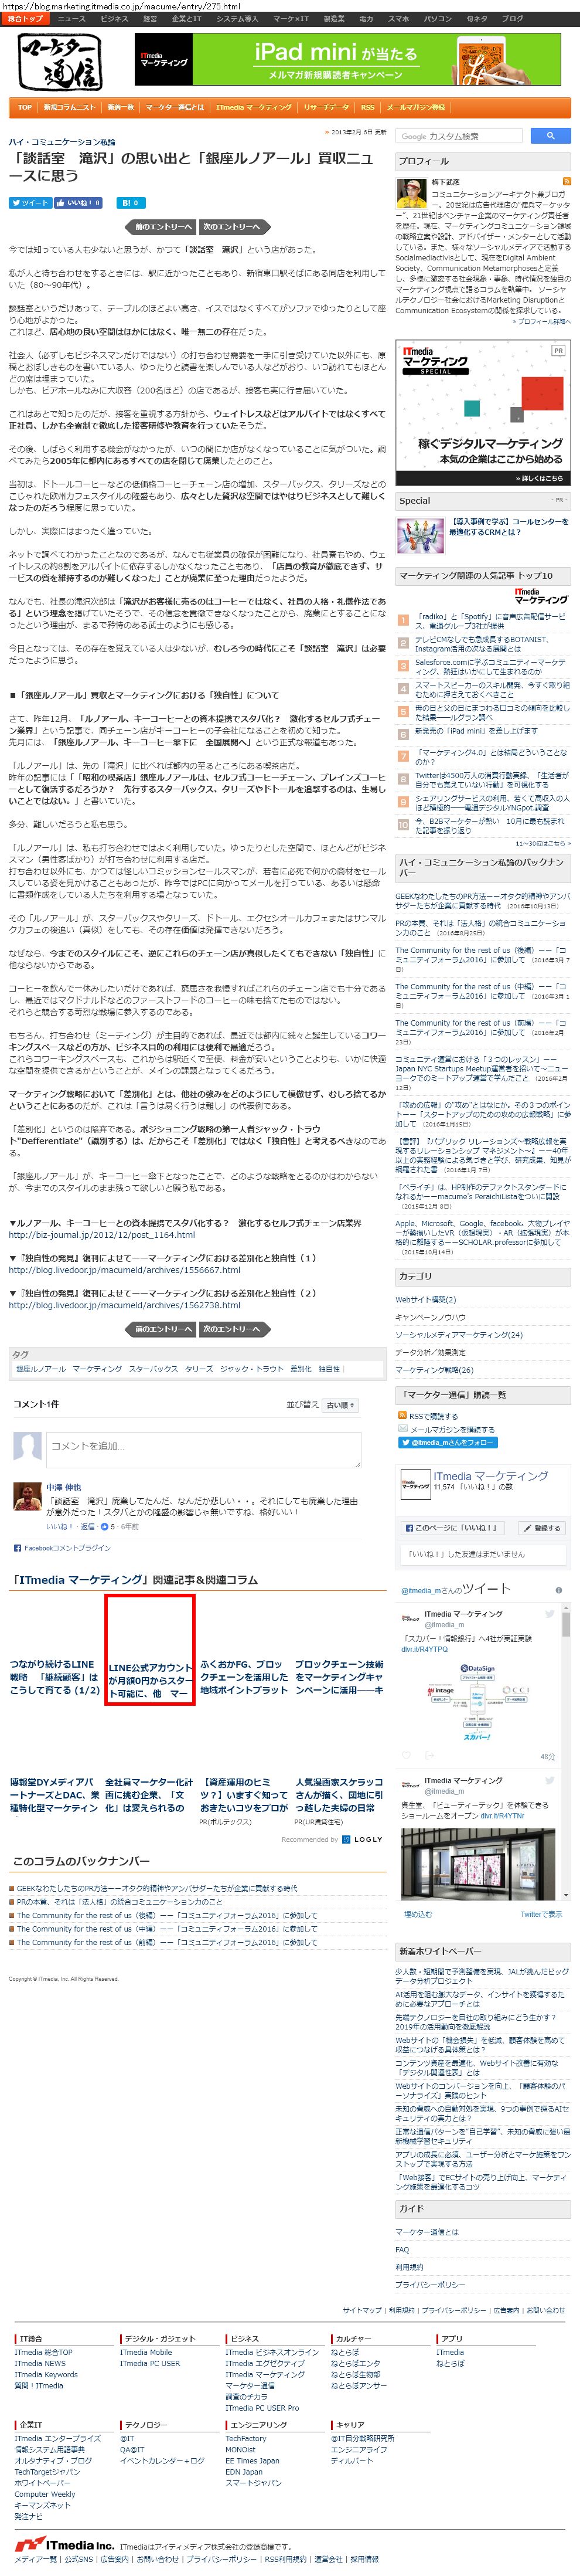Open the スターバックス tag link
Viewport: 580px width, 2576px height.
click(x=153, y=1369)
